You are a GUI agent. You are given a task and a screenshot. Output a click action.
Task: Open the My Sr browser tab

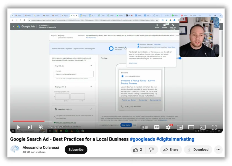(65, 15)
